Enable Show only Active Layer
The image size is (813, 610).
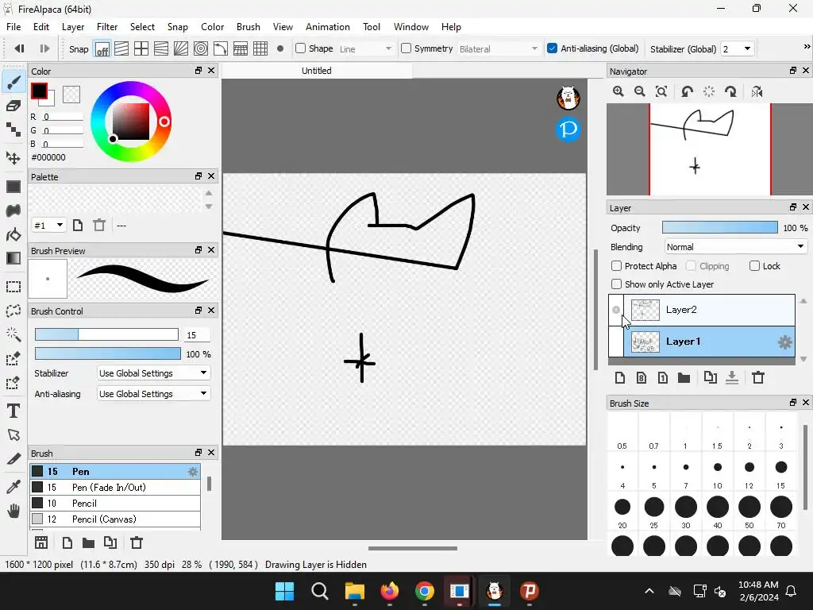[x=616, y=284]
